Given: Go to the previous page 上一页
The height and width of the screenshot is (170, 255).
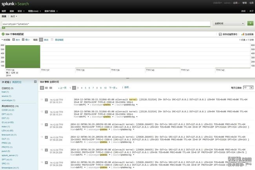Looking at the screenshot, I should click(62, 88).
